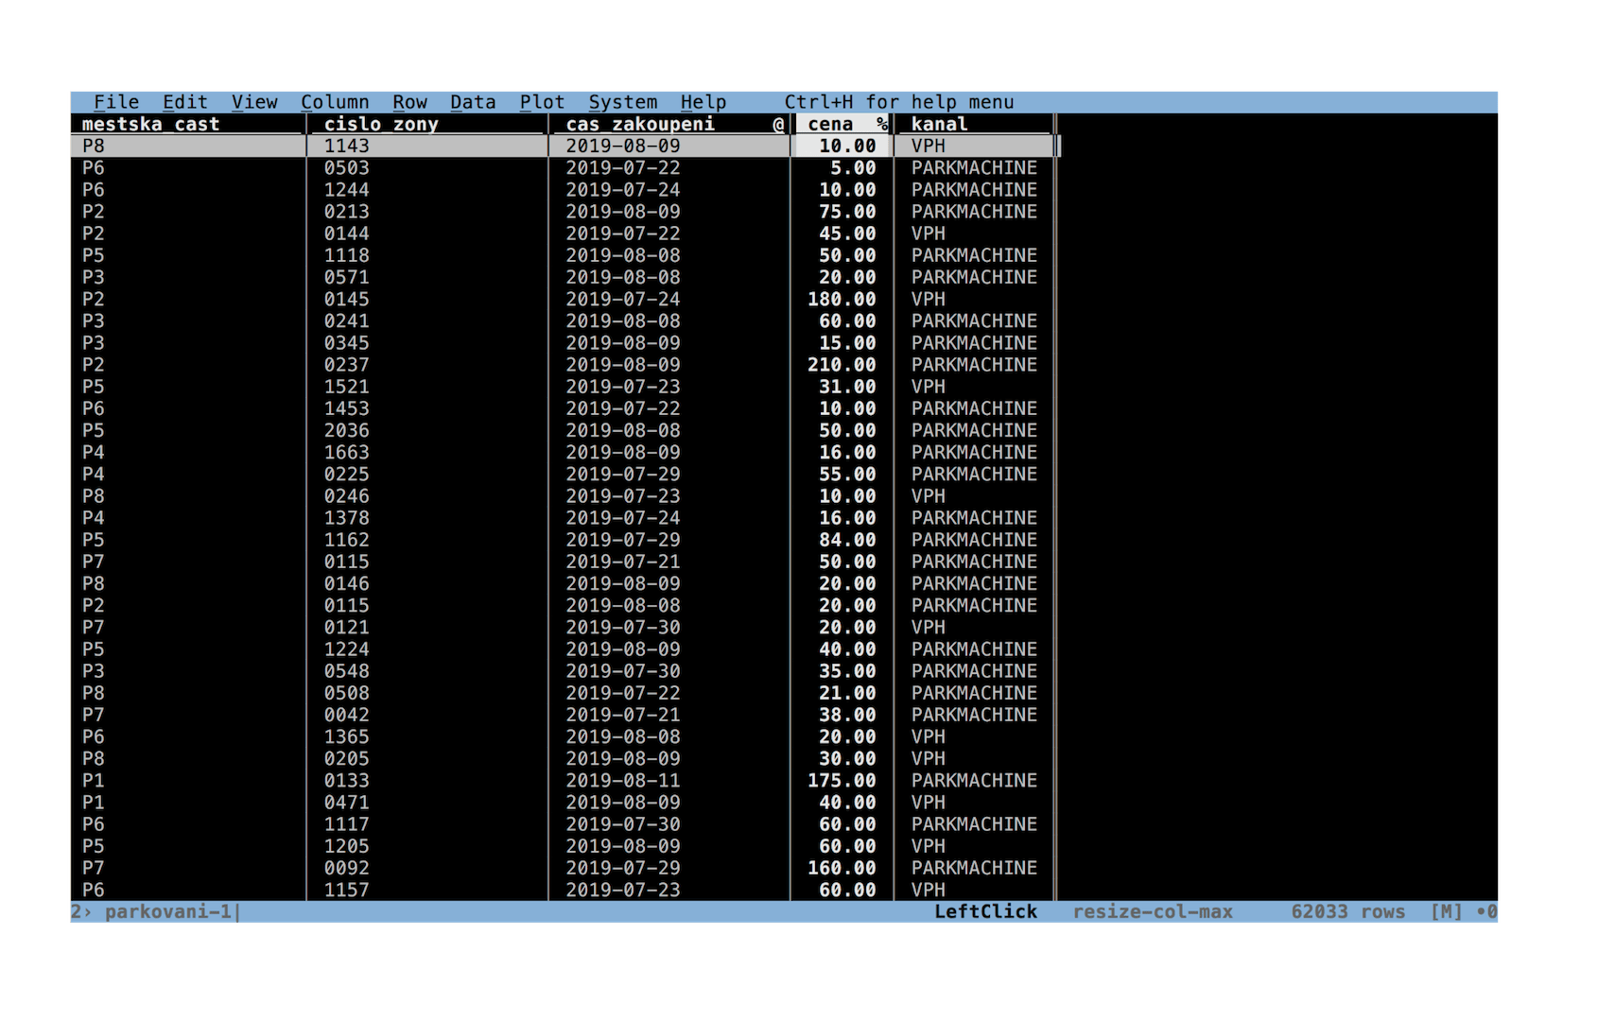Open the System menu
Viewport: 1598px width, 1021px height.
click(623, 102)
